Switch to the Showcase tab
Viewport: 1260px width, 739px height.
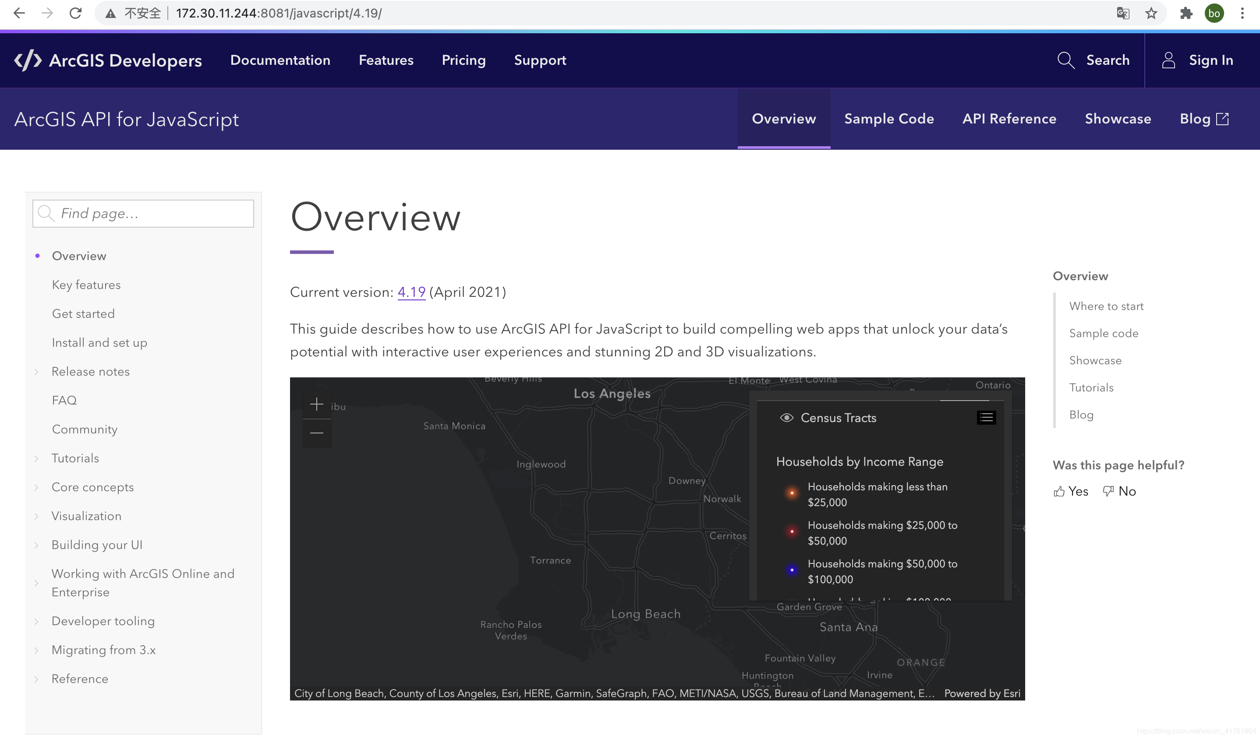(x=1118, y=119)
